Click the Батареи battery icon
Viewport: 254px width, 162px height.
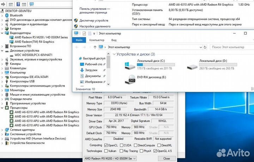pos(7,29)
